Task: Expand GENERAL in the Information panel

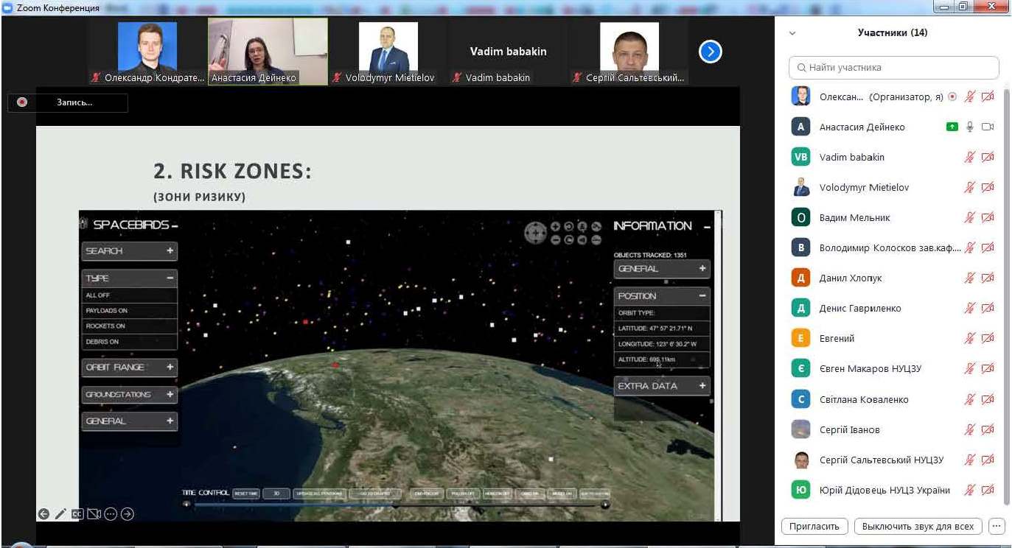Action: 662,269
